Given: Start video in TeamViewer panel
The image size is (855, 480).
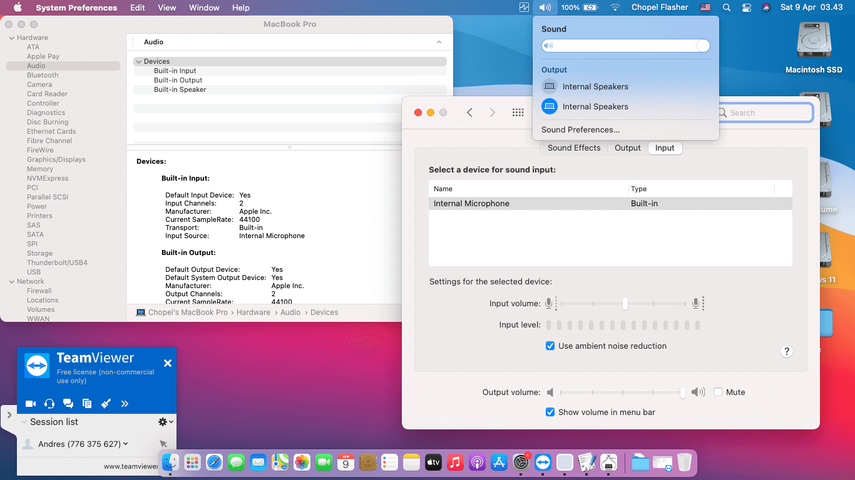Looking at the screenshot, I should 30,404.
